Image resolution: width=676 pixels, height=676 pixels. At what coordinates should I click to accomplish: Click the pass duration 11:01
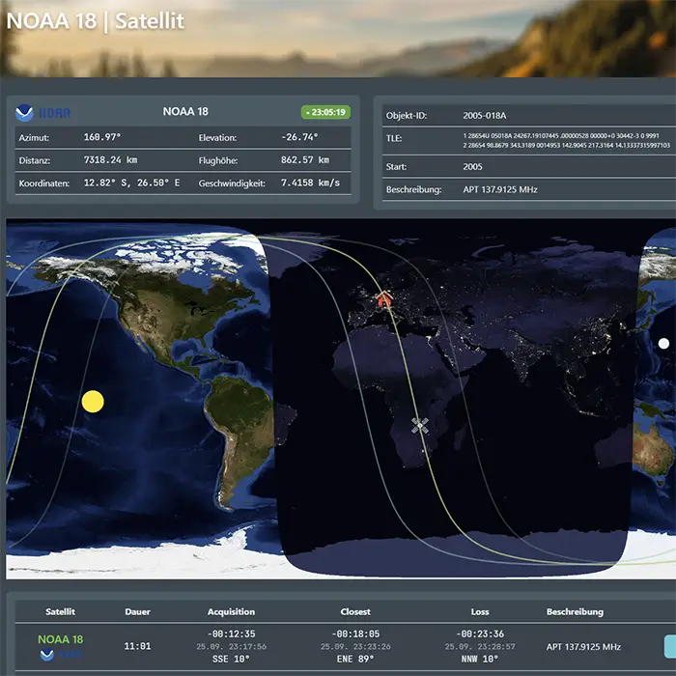(137, 646)
